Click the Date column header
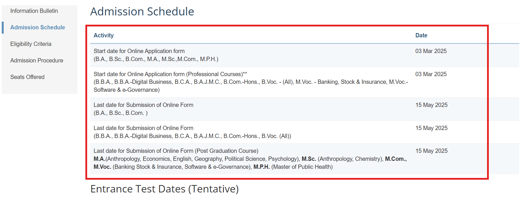 click(421, 35)
